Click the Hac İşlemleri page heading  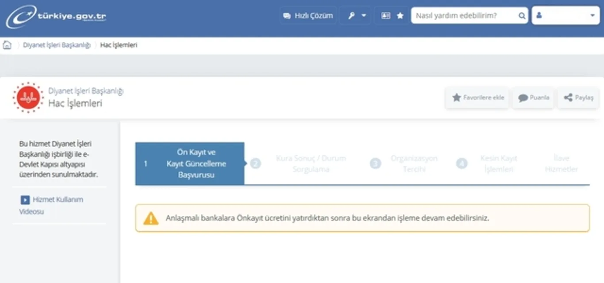75,104
